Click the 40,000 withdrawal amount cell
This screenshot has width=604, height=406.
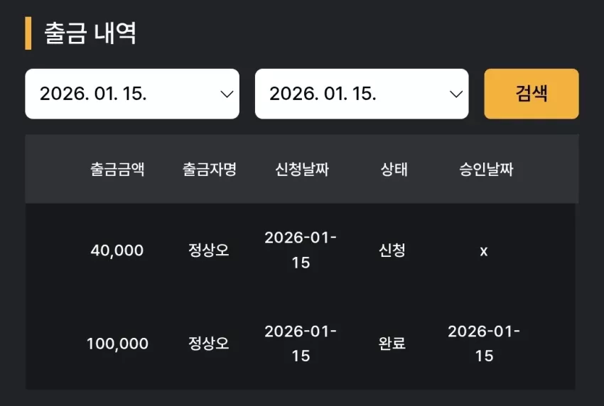coord(117,251)
